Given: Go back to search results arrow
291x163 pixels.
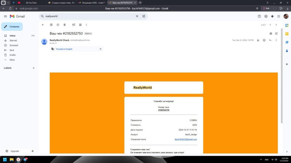Looking at the screenshot, I should click(x=43, y=25).
